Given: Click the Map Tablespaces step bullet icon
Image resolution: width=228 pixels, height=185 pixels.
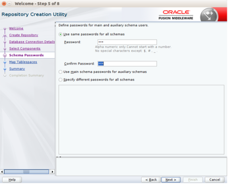Looking at the screenshot, I should click(x=5, y=62).
